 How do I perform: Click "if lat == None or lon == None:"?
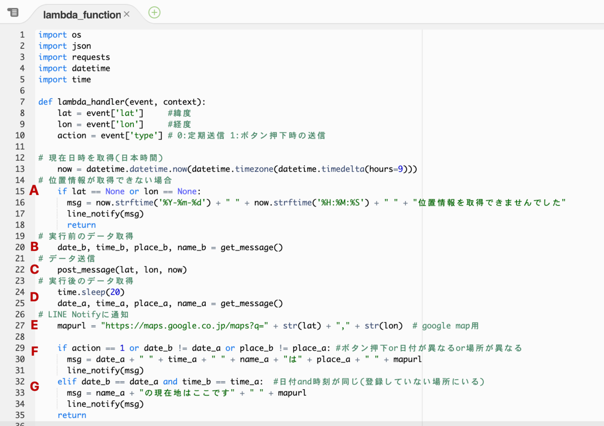point(129,191)
